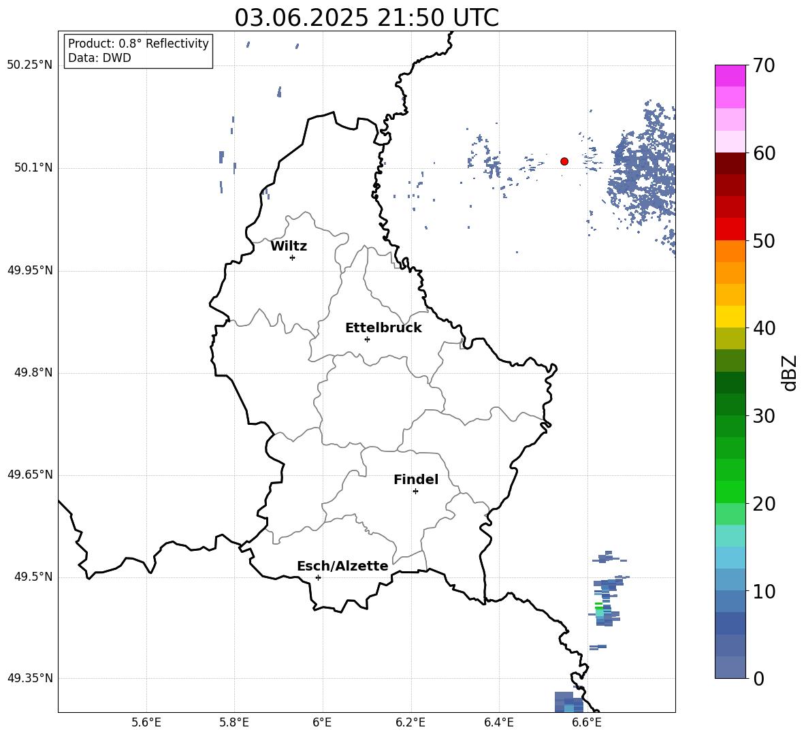Click the 0 label on the colorbar

coord(758,678)
